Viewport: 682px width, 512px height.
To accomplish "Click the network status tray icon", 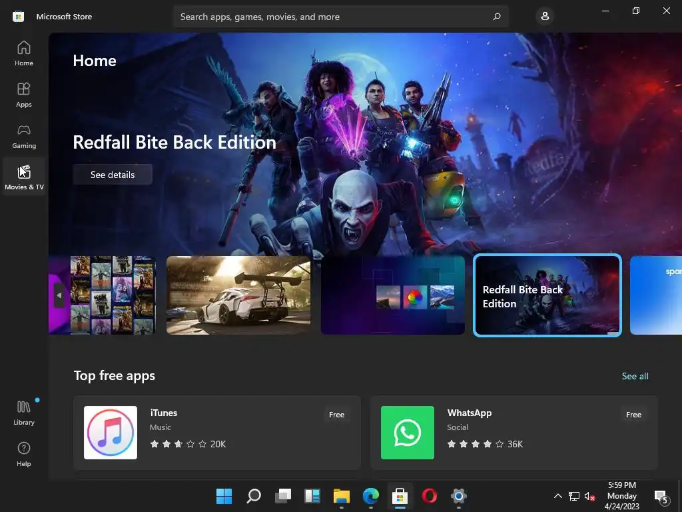I will (x=574, y=496).
